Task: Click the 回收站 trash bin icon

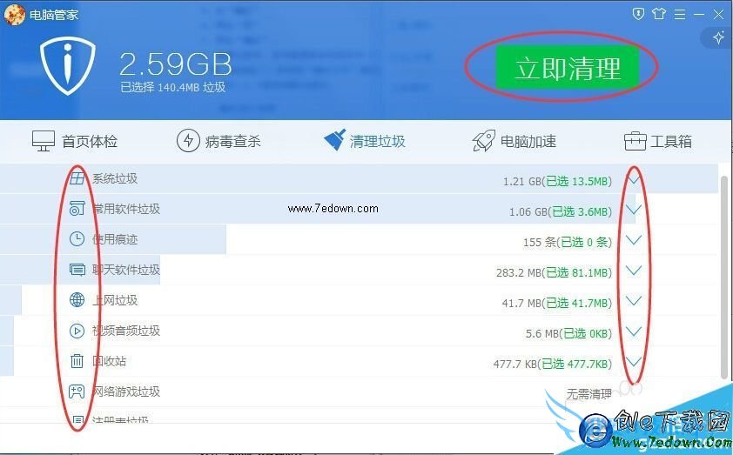Action: 77,361
